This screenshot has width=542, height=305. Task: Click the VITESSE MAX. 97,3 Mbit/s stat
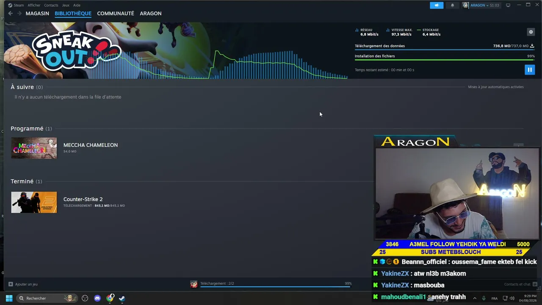399,32
